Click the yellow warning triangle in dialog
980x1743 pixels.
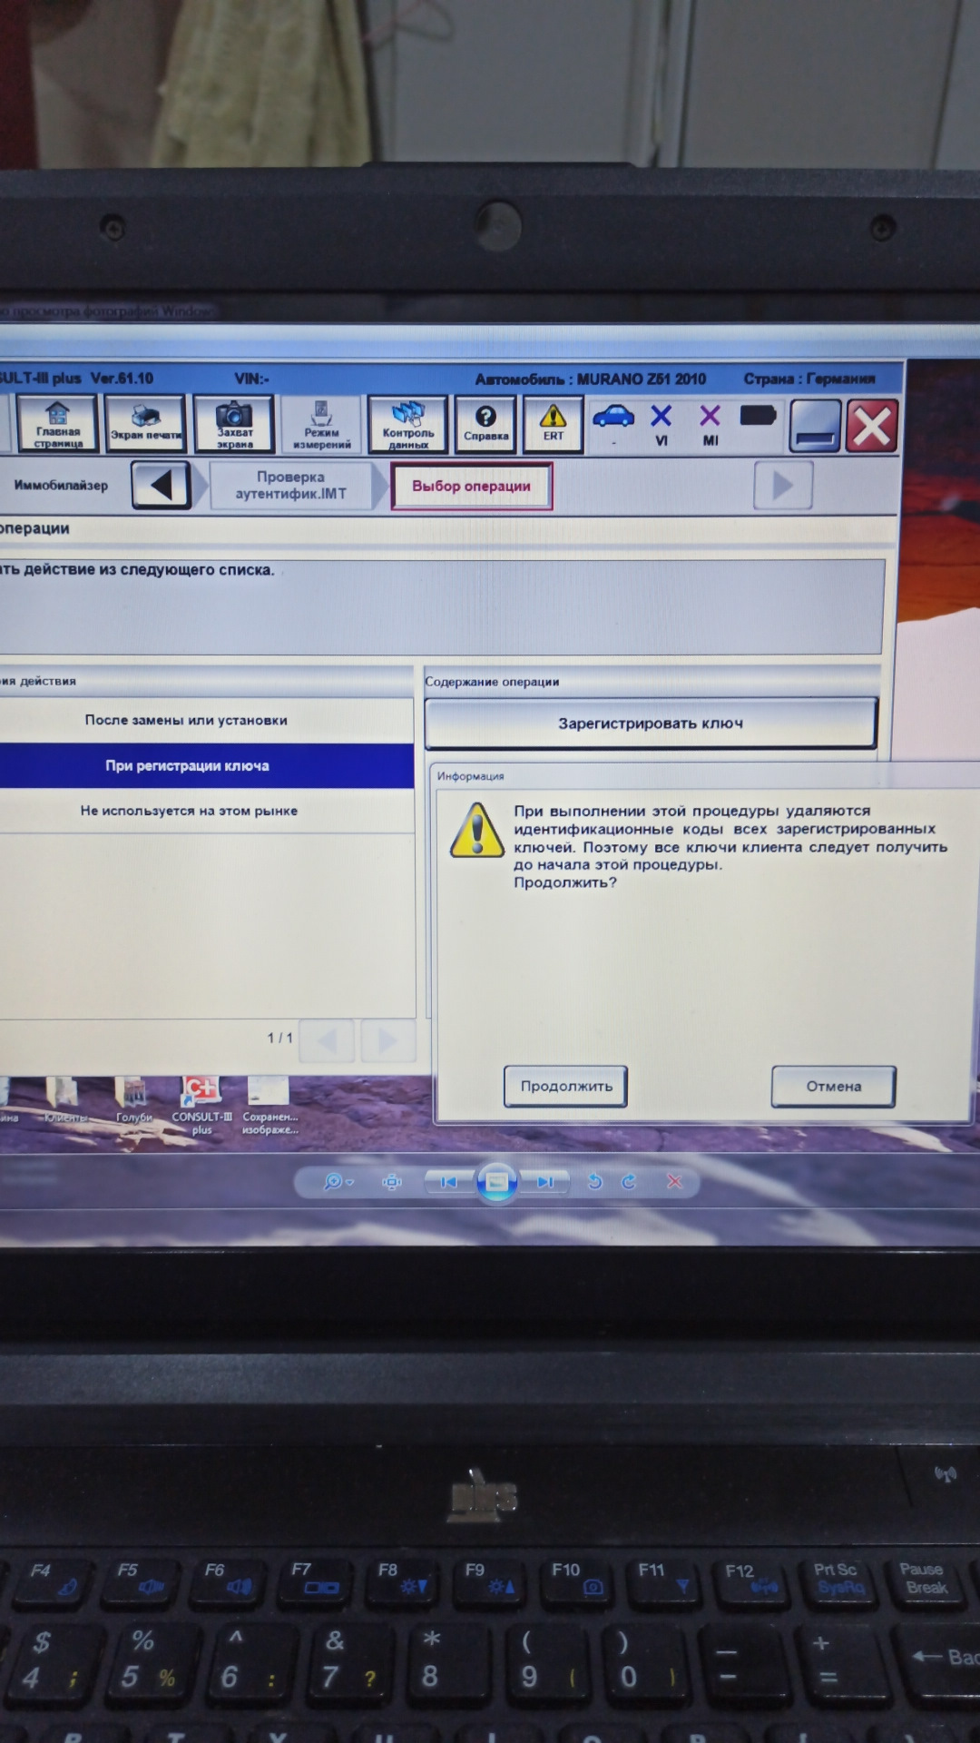coord(477,830)
